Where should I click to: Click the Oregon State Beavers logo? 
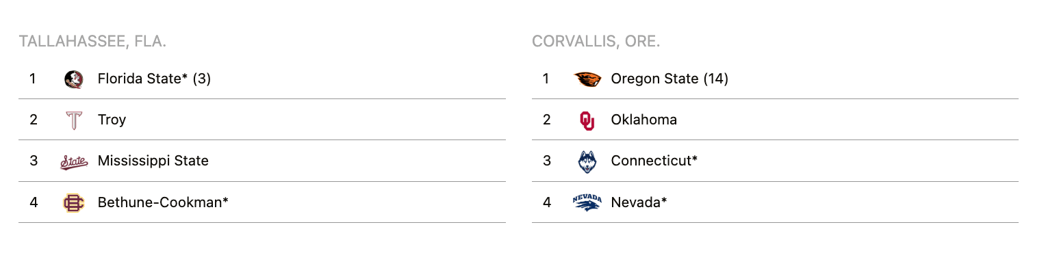click(x=587, y=79)
